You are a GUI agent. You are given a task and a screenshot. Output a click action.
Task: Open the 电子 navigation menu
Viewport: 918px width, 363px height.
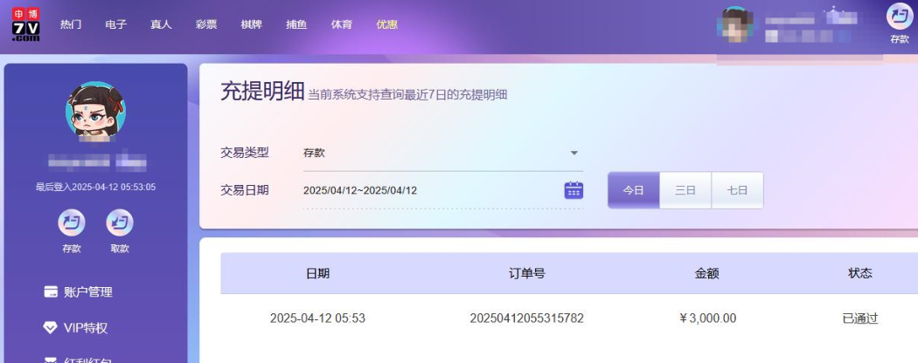click(116, 24)
